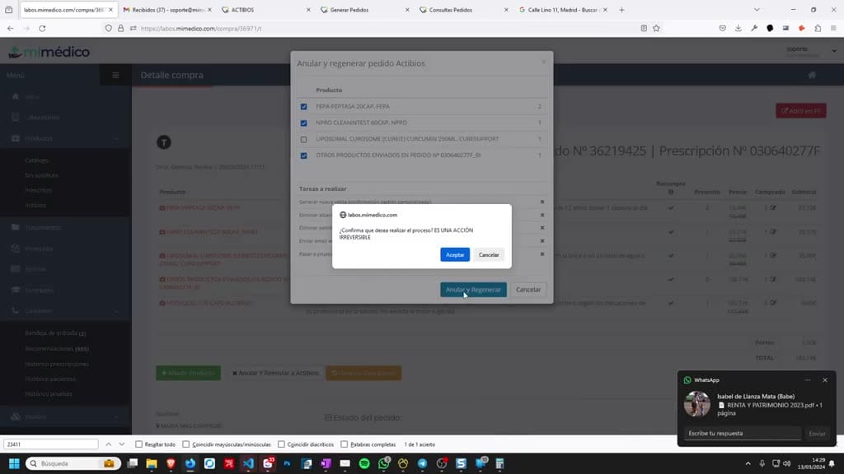Click the green Añadir Producto button
The height and width of the screenshot is (474, 844).
pos(189,373)
